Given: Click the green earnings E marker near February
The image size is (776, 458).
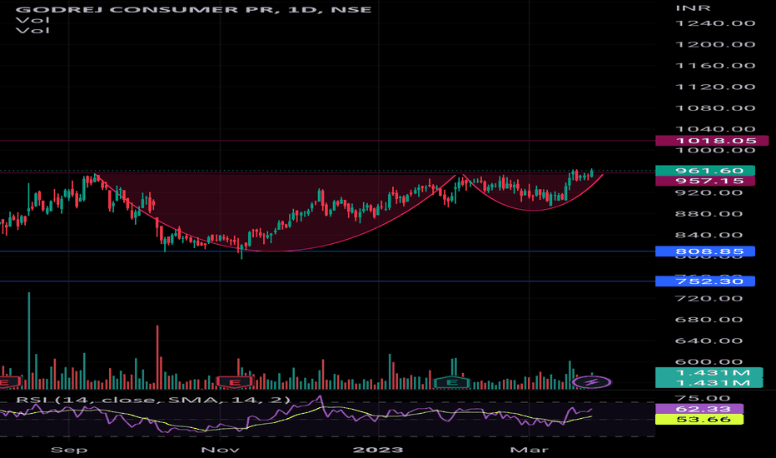Looking at the screenshot, I should (451, 382).
